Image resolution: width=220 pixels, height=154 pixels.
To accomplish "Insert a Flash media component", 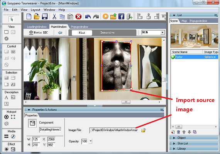I will 13,136.
